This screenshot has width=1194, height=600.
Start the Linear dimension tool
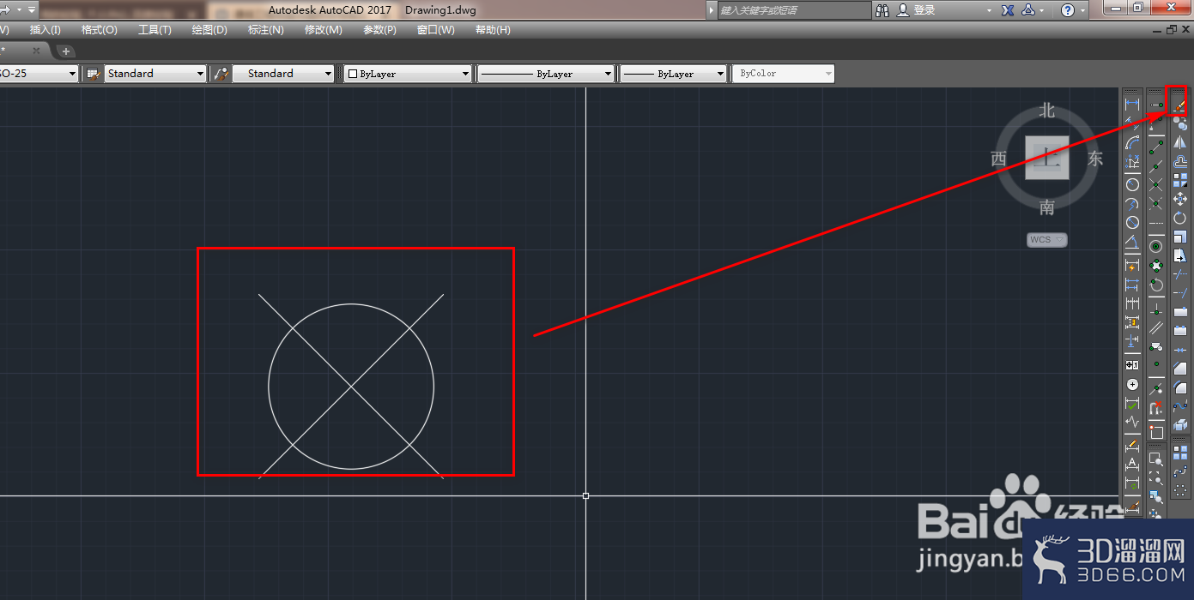[1132, 105]
